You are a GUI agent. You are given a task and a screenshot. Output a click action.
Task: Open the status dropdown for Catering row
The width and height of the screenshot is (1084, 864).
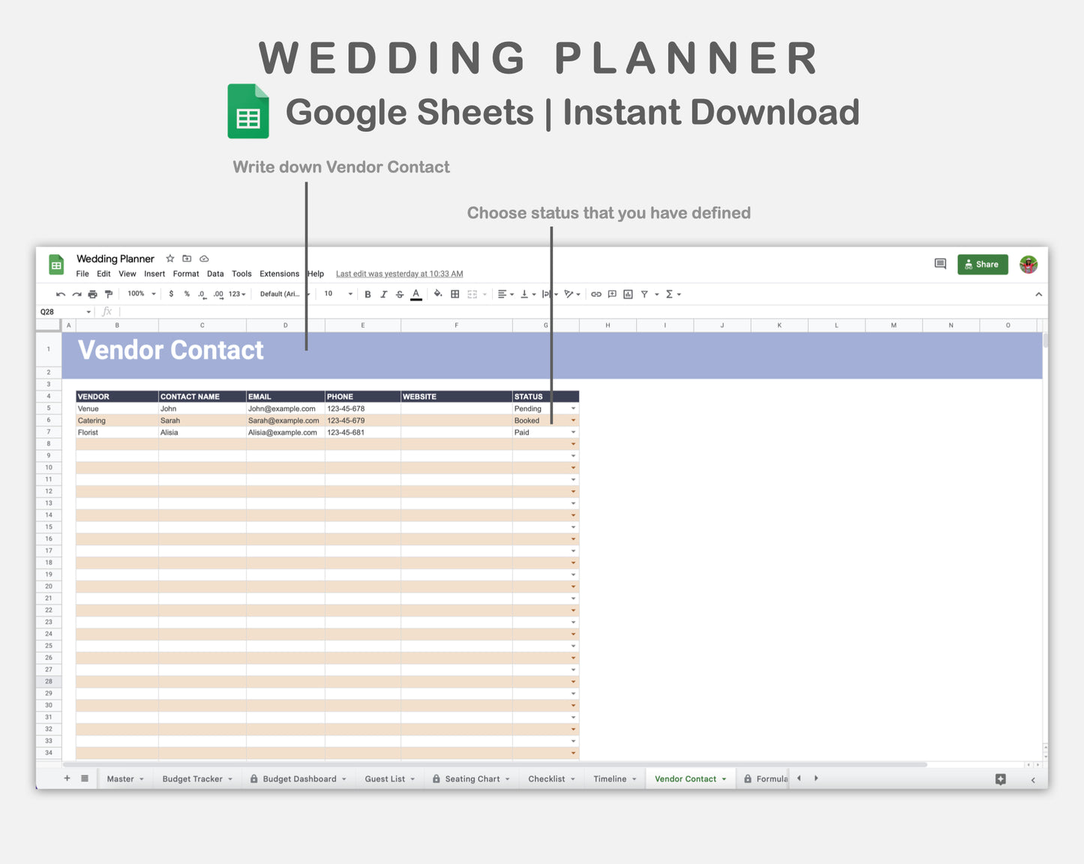[x=573, y=420]
